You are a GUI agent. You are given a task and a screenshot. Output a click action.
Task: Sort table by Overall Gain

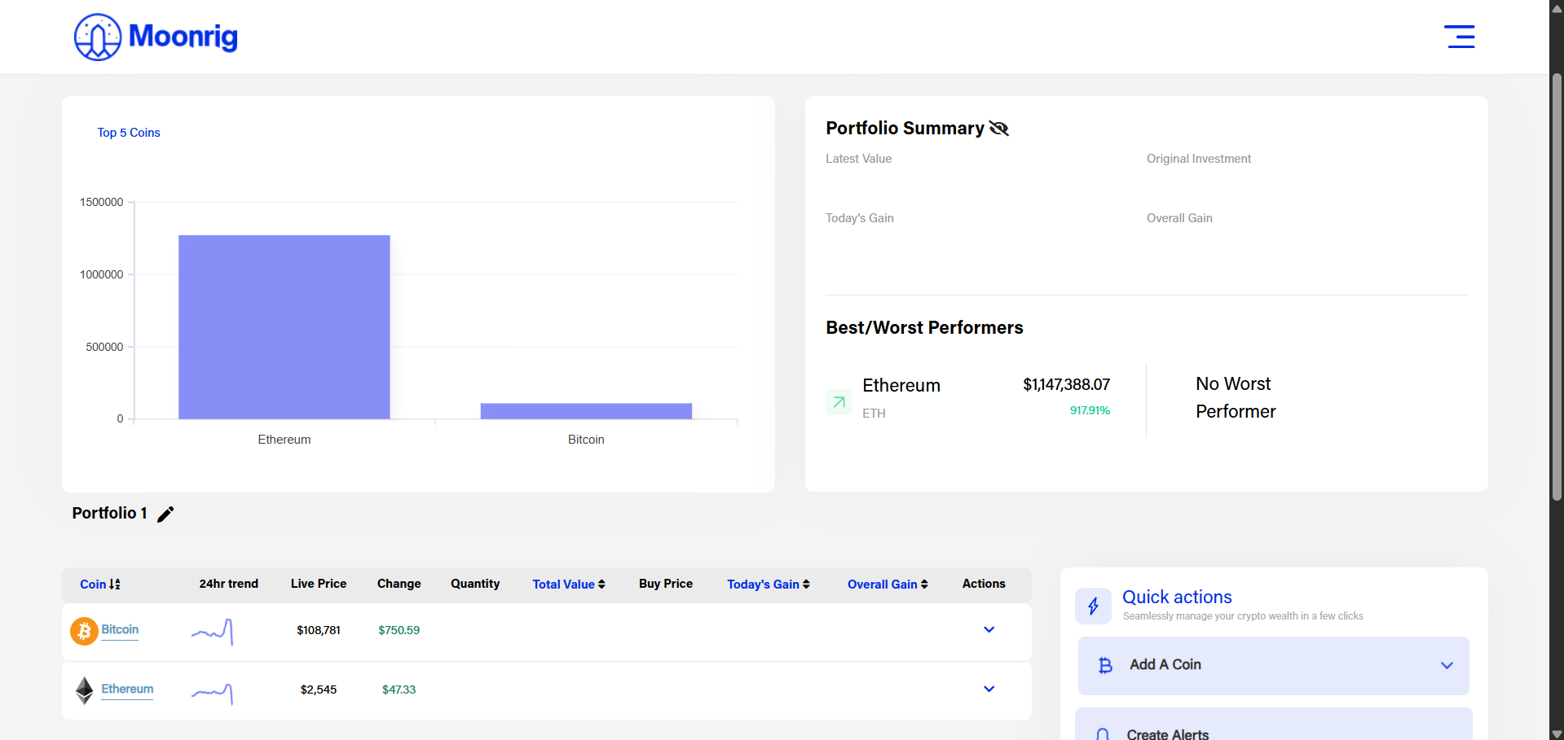pos(888,585)
